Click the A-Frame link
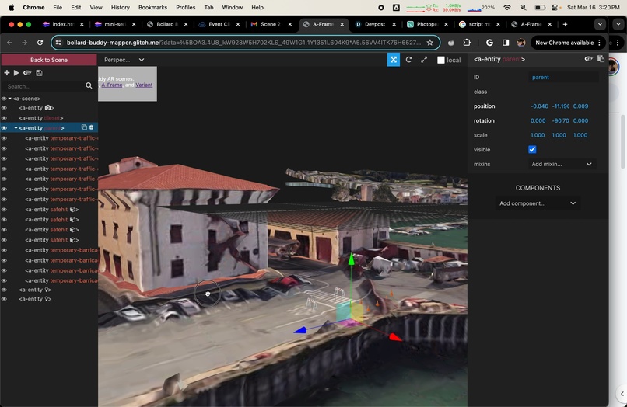Image resolution: width=627 pixels, height=407 pixels. 112,85
